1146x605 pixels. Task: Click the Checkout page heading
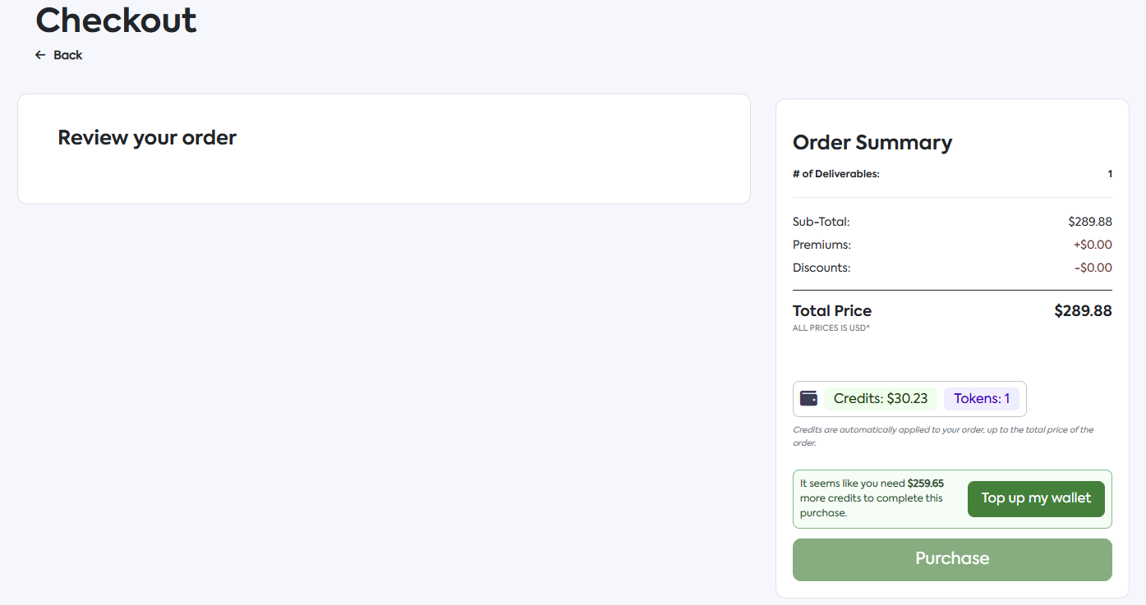[116, 21]
